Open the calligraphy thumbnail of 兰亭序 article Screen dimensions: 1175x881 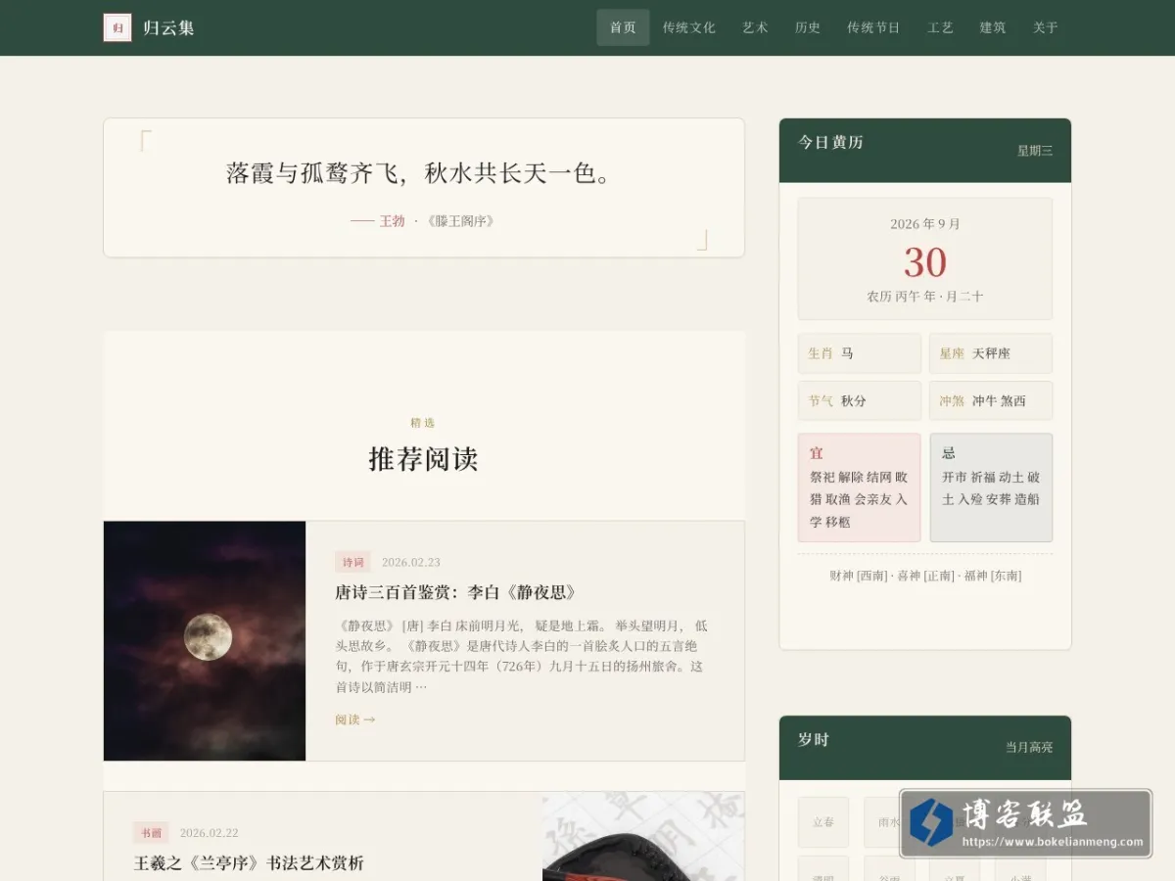pos(643,837)
